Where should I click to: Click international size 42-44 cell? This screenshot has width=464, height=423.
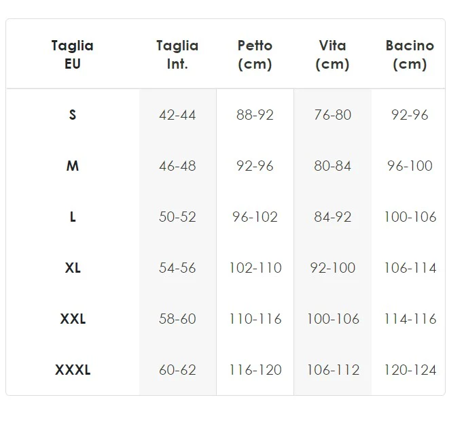[177, 115]
